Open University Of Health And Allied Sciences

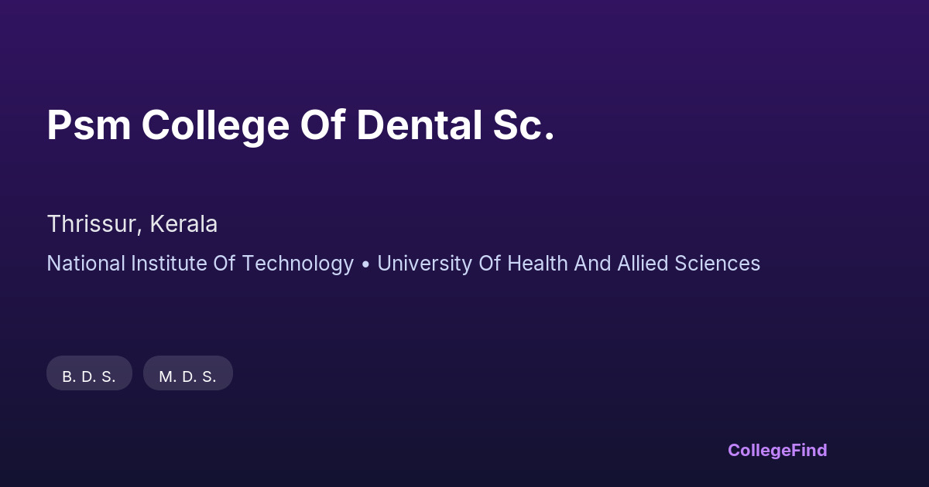[x=568, y=264]
